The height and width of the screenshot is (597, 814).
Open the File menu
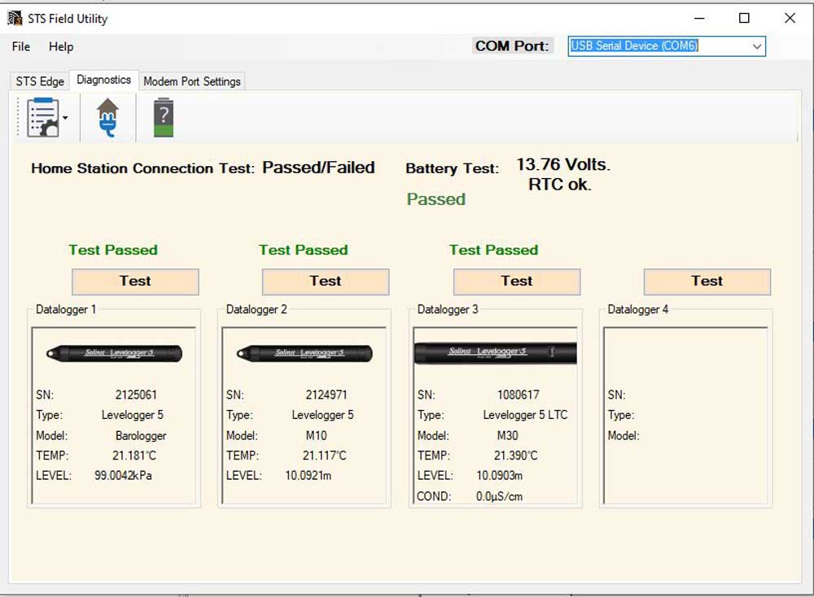pyautogui.click(x=20, y=47)
